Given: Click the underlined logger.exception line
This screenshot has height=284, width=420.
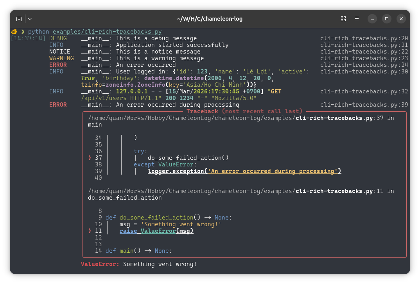Looking at the screenshot, I should tap(244, 171).
